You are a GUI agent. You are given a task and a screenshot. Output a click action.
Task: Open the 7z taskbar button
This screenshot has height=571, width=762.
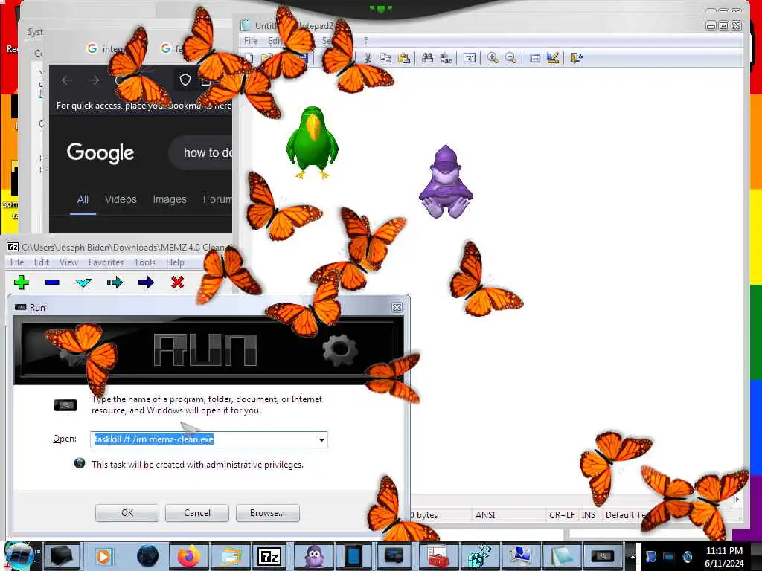269,556
